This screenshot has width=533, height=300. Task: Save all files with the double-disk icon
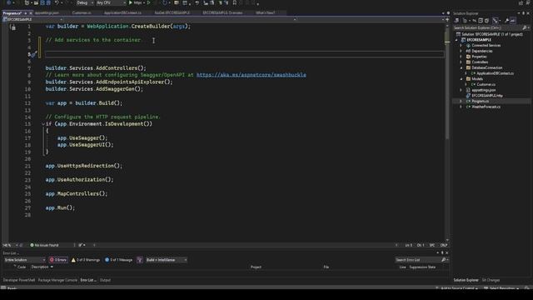(48, 2)
